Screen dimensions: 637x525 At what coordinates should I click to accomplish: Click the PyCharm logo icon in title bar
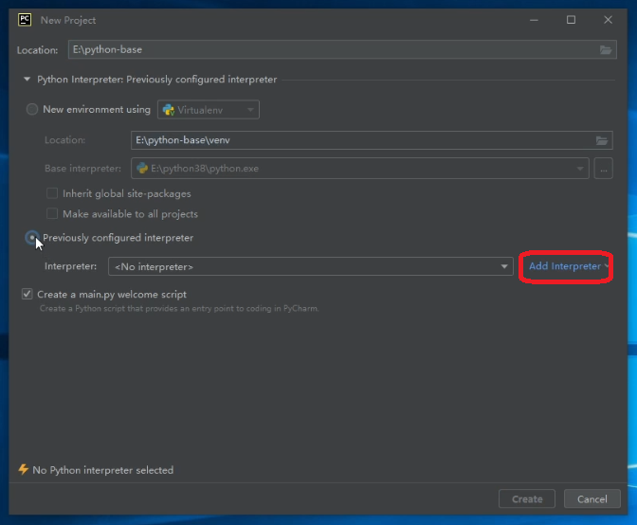pyautogui.click(x=25, y=20)
